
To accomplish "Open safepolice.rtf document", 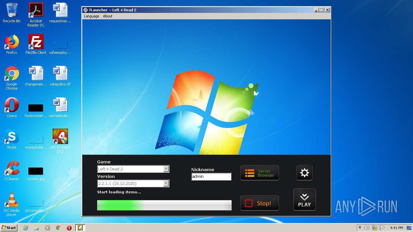I will [x=60, y=76].
